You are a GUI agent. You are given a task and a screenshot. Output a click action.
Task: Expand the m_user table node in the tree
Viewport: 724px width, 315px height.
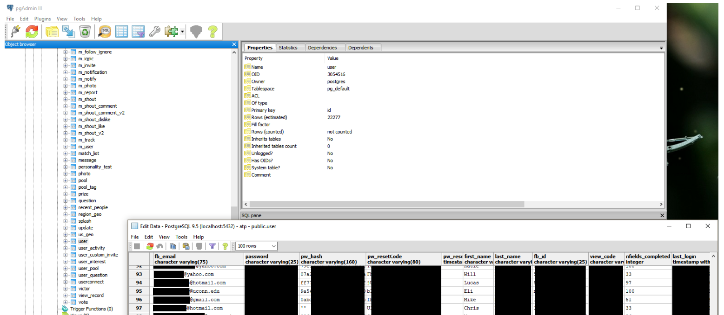click(x=66, y=147)
